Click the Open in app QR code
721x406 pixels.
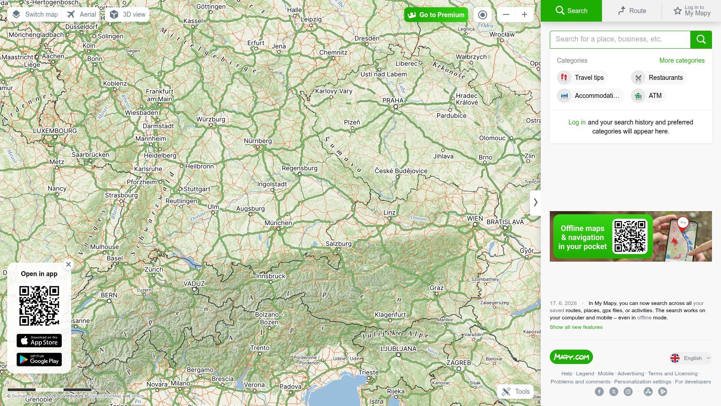click(39, 306)
